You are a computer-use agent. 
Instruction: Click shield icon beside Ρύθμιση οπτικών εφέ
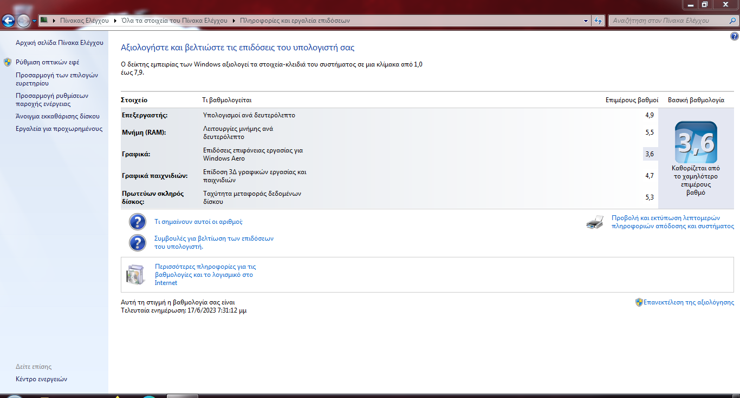(8, 62)
